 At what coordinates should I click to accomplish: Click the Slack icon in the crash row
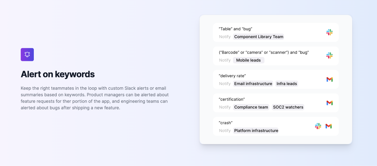coord(318,126)
